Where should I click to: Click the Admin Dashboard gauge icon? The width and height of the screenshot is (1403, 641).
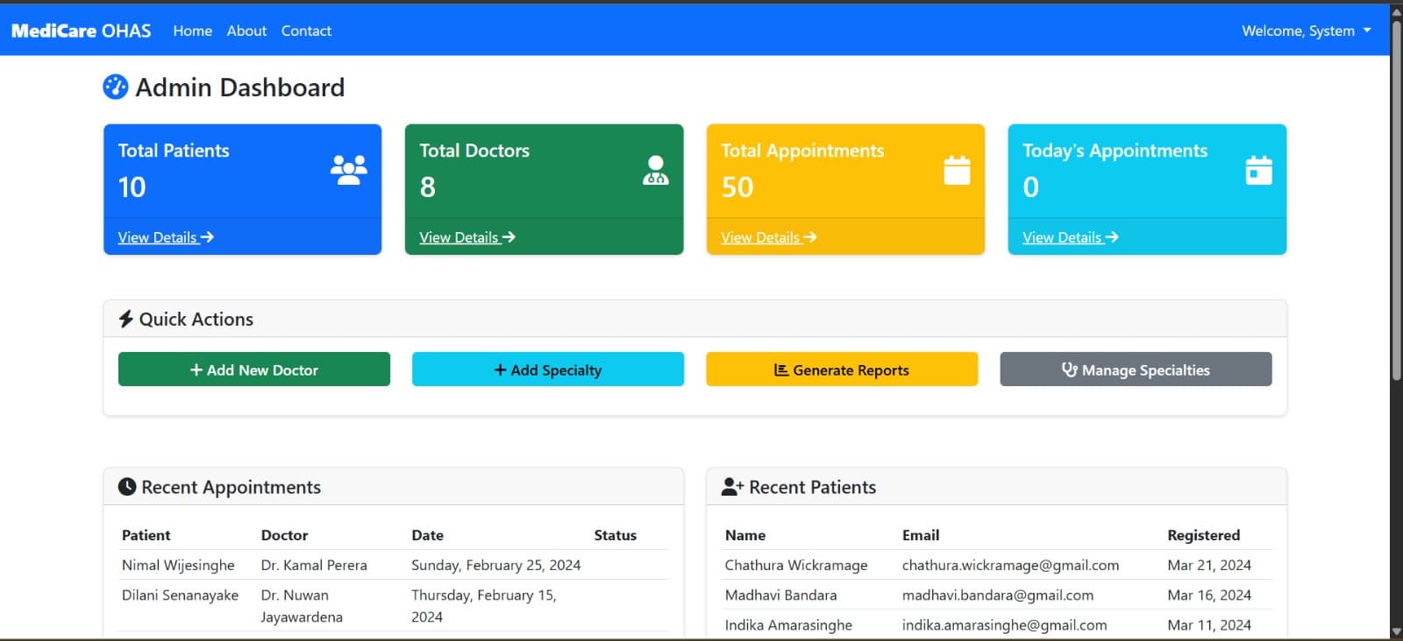point(116,87)
